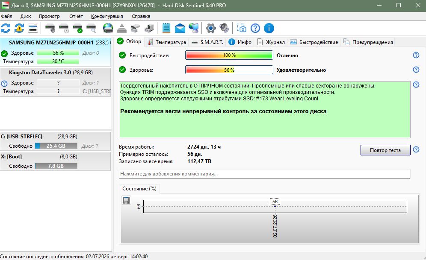The image size is (426, 260).
Task: Click the disk with clock toolbar icon
Action: coord(64,28)
